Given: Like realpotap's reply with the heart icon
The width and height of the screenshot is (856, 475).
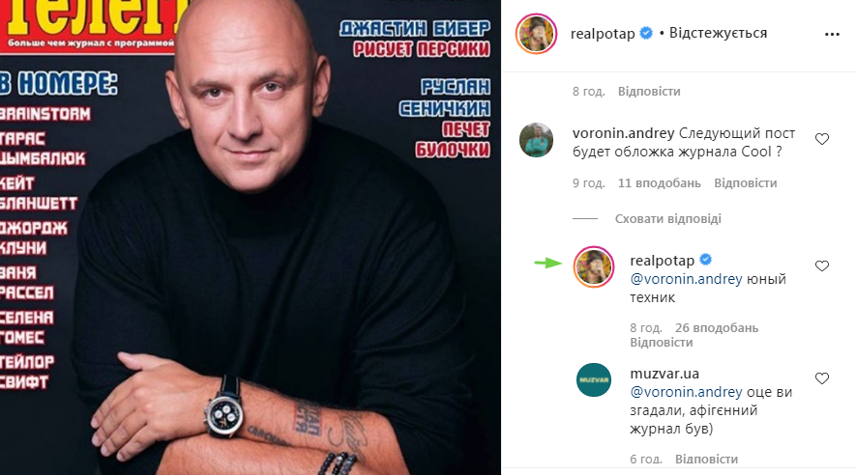Looking at the screenshot, I should [821, 265].
